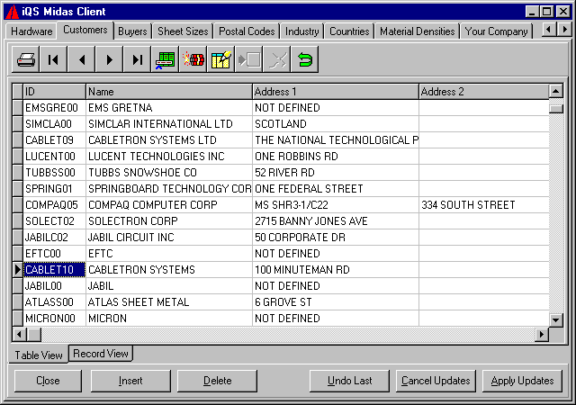
Task: Click the red iQS Midas title icon
Action: 12,12
